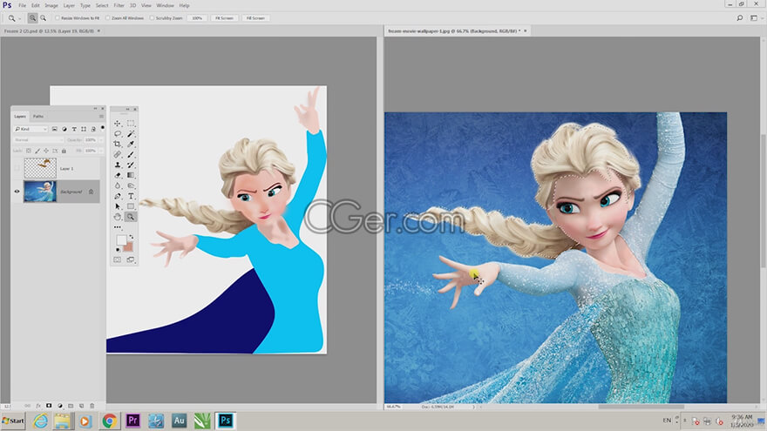Open Zoom tool preset picker arrow
The height and width of the screenshot is (431, 767).
pos(19,18)
